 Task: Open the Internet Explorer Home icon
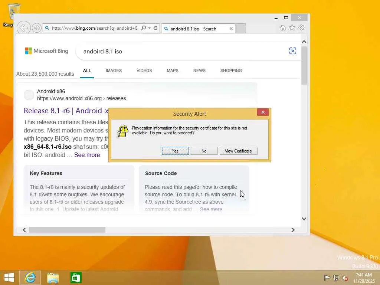[x=283, y=27]
